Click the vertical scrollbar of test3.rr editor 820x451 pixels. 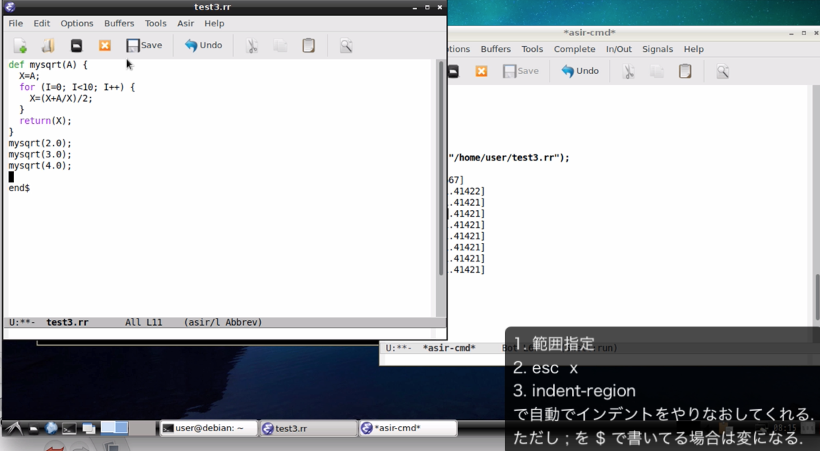pos(441,168)
